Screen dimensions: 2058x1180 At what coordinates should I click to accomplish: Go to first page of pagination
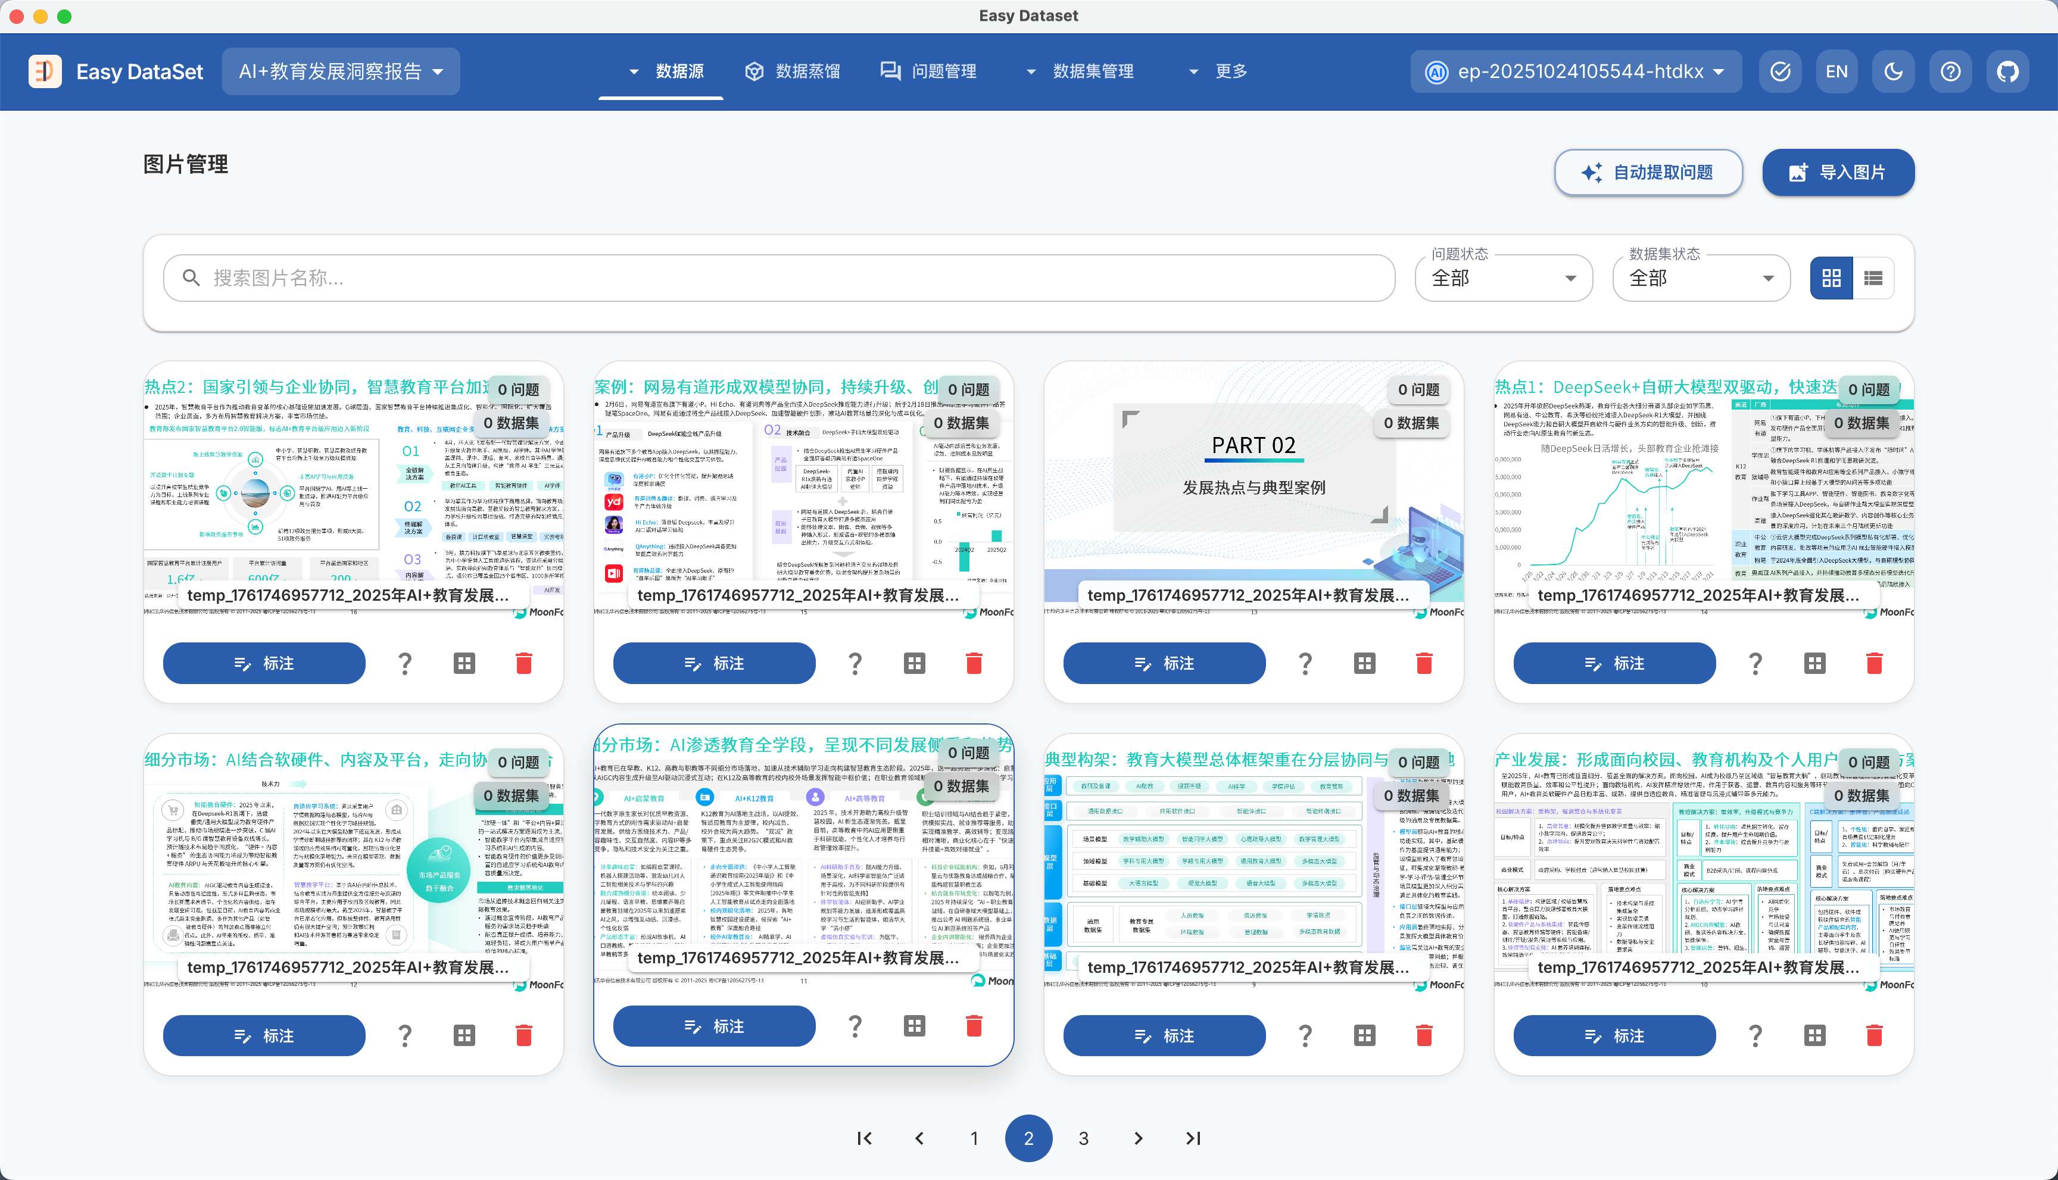(x=864, y=1139)
